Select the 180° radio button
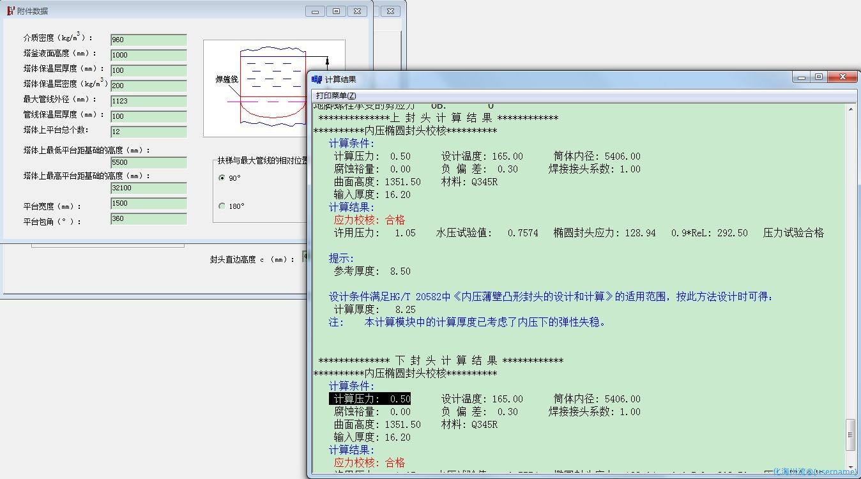The height and width of the screenshot is (479, 861). point(222,206)
